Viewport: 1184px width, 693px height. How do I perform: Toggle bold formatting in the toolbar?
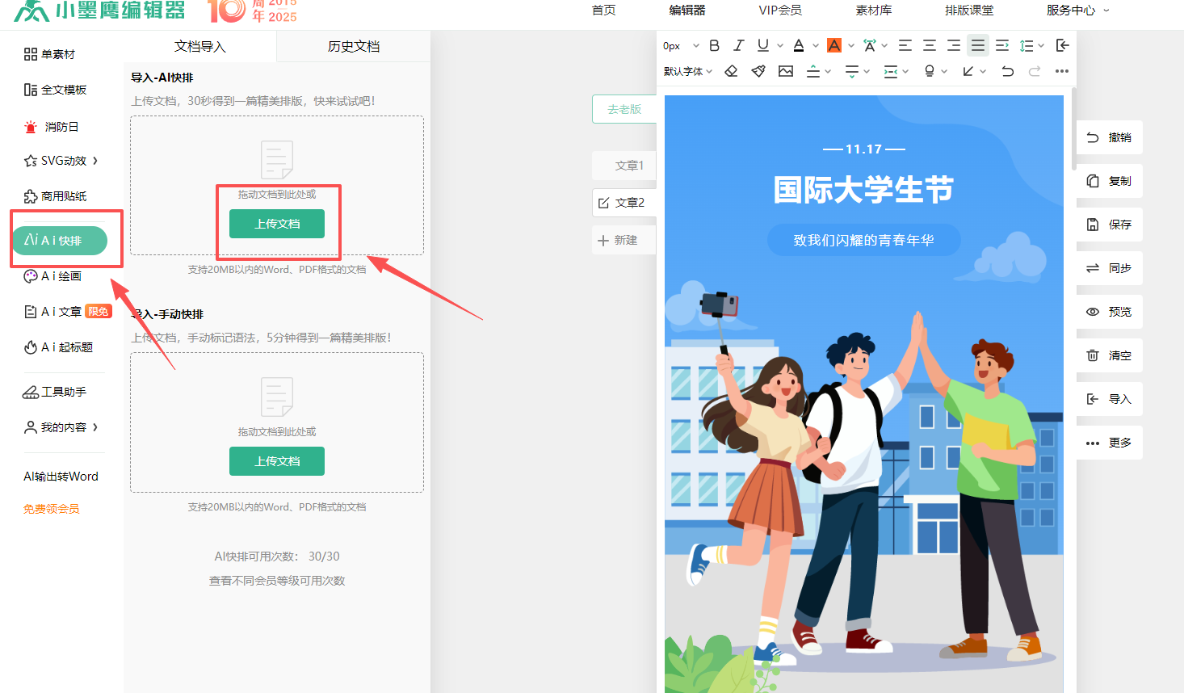pos(714,45)
